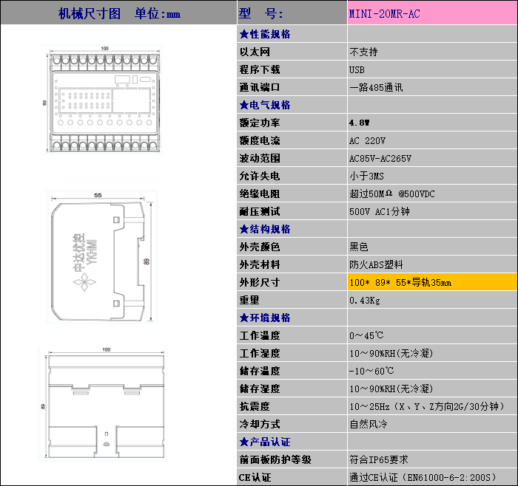Click 10~90%RH value beside 工作湿度
The width and height of the screenshot is (518, 486).
coord(391,353)
